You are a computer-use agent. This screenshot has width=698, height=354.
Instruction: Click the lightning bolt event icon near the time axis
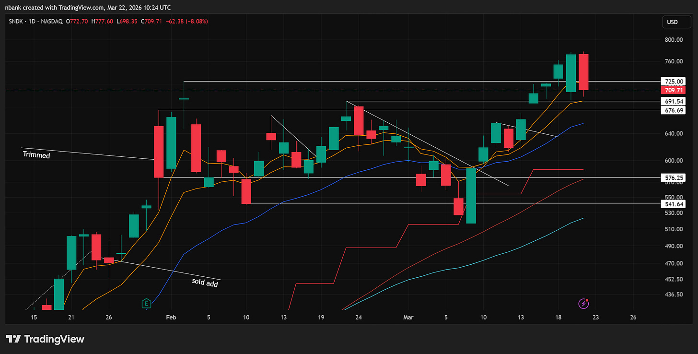pyautogui.click(x=583, y=303)
